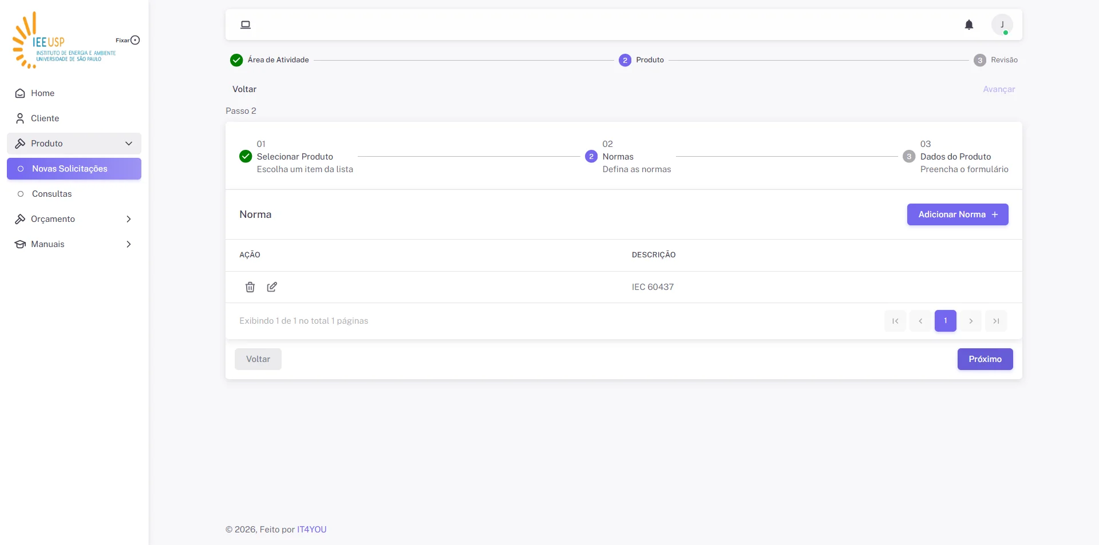Viewport: 1099px width, 545px height.
Task: Collapse the Produto menu chevron
Action: point(129,144)
